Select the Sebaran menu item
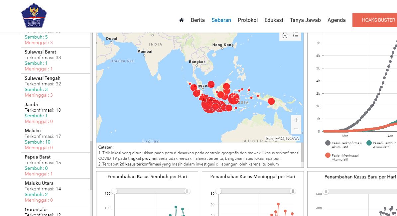Image resolution: width=397 pixels, height=216 pixels. pos(221,20)
